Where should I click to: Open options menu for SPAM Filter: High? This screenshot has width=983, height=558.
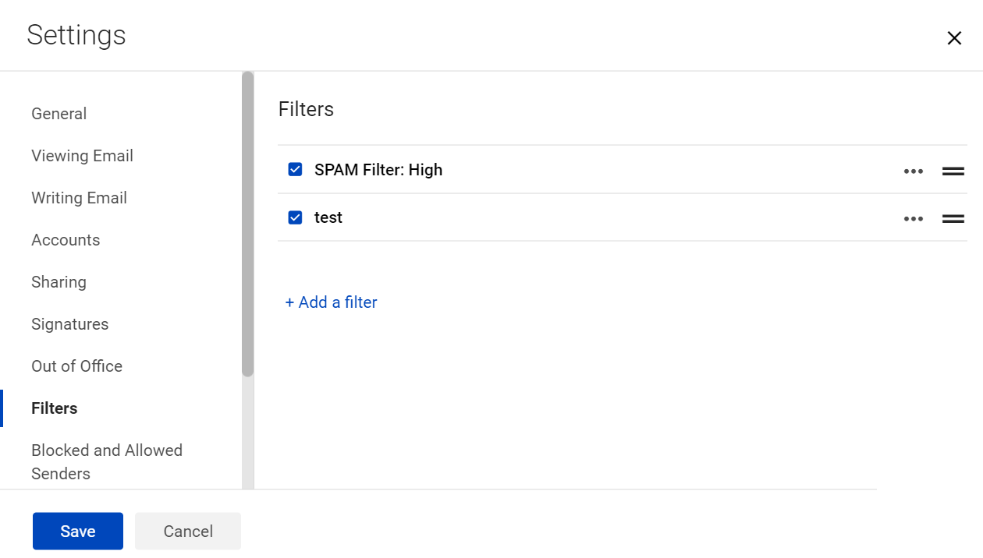pos(913,170)
